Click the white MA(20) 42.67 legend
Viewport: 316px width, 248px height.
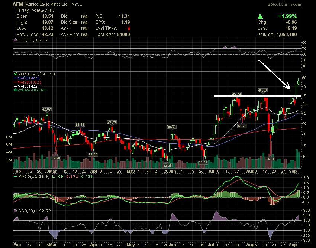point(27,86)
